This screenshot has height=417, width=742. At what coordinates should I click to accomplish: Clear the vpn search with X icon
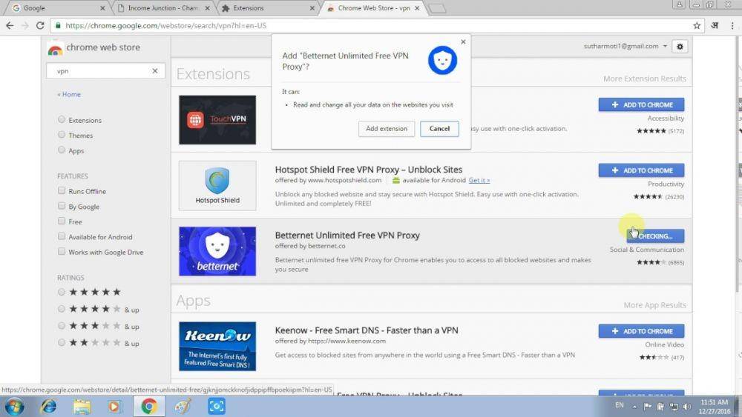coord(155,71)
